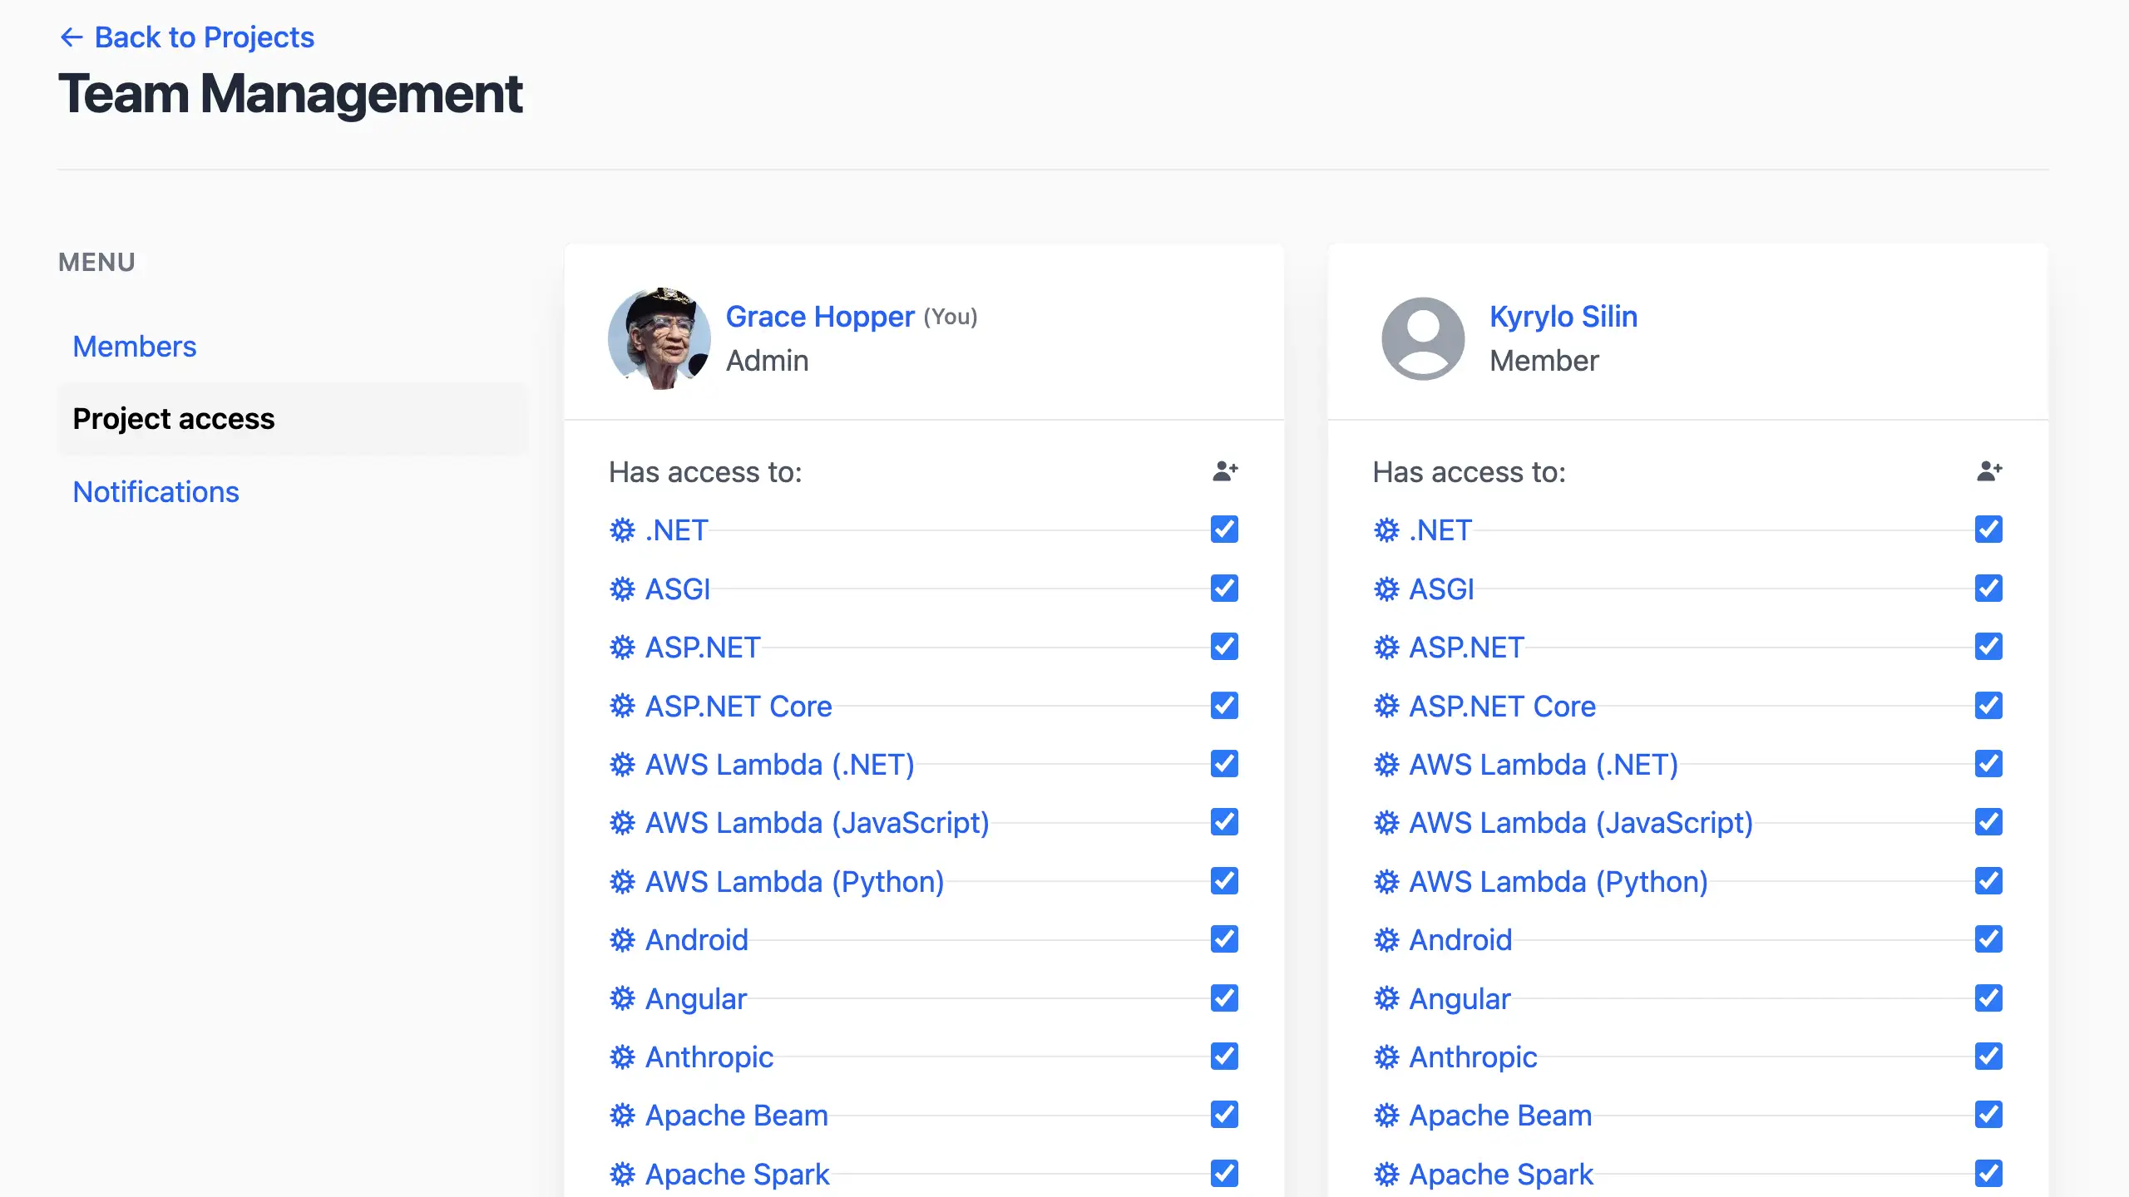Click the gear icon next to Apache Spark in Kyrylo Silin's list

(1386, 1175)
